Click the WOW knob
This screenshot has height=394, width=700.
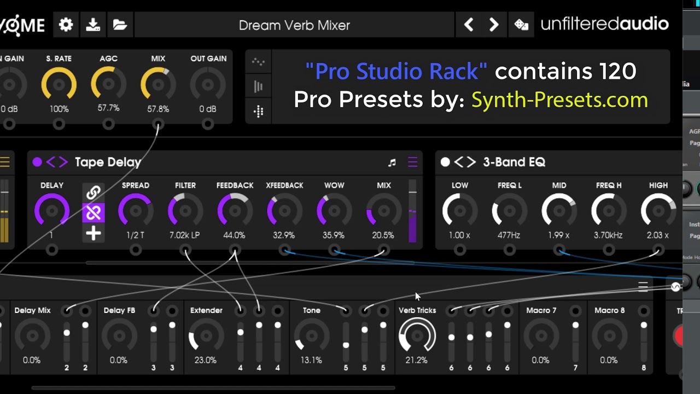coord(334,211)
